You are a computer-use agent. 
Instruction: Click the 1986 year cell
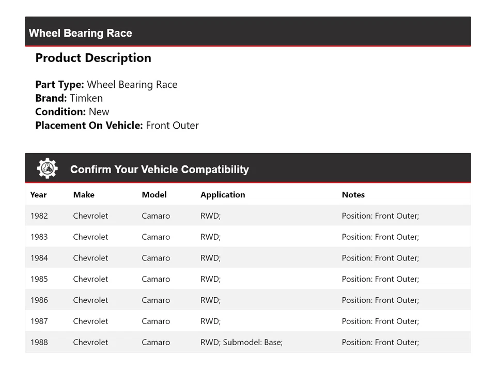coord(39,300)
